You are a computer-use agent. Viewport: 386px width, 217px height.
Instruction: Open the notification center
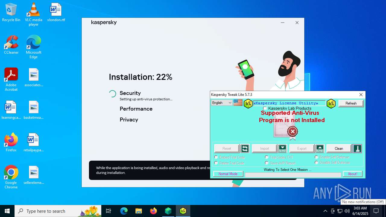376,211
